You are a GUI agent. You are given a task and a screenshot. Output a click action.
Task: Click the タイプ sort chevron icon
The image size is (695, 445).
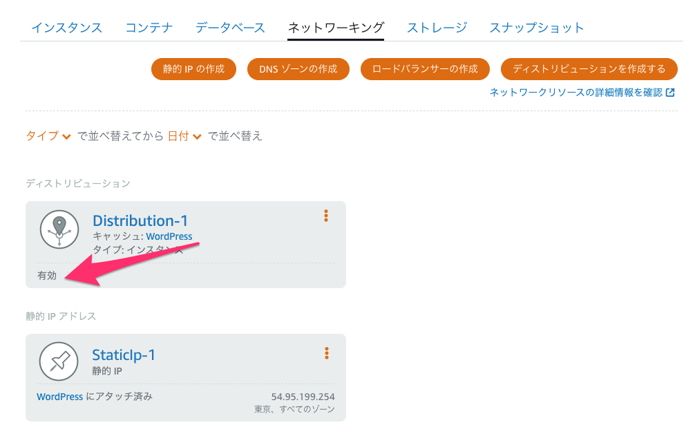point(67,137)
